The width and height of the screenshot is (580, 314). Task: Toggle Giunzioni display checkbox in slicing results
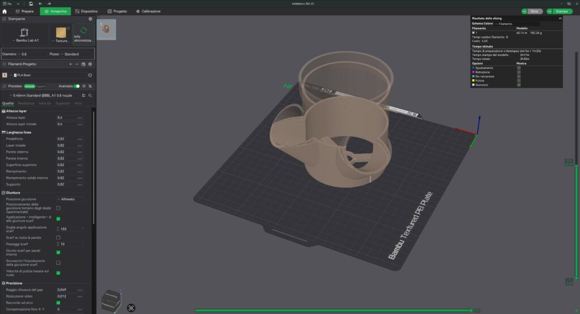[519, 85]
